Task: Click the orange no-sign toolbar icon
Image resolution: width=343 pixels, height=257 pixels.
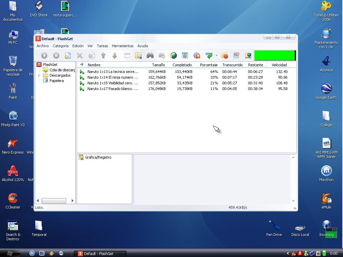Action: click(225, 56)
